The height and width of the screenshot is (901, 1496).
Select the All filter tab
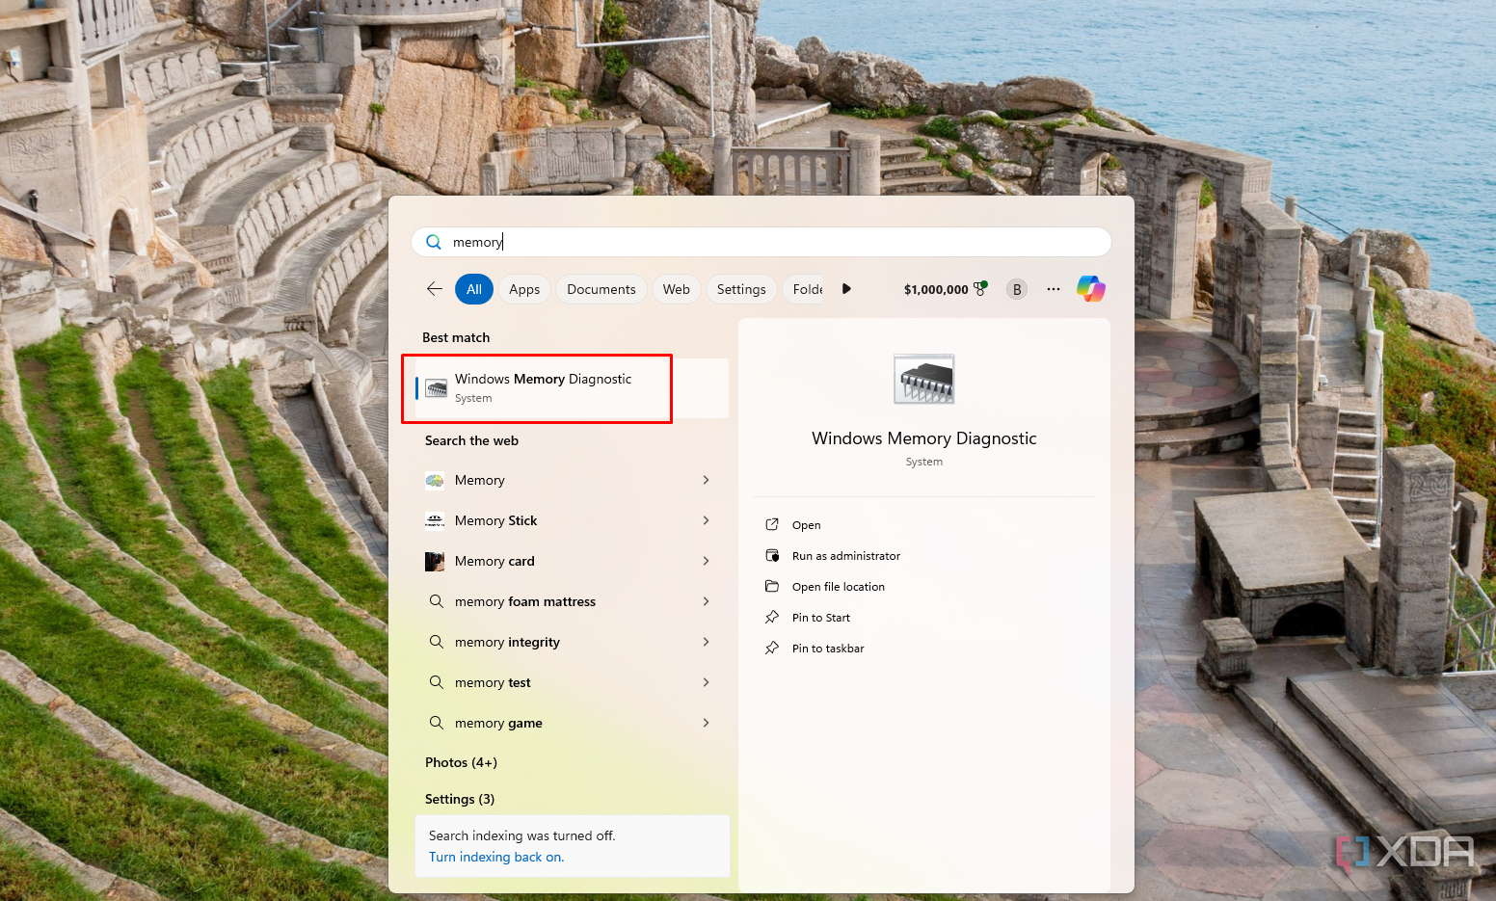point(474,289)
